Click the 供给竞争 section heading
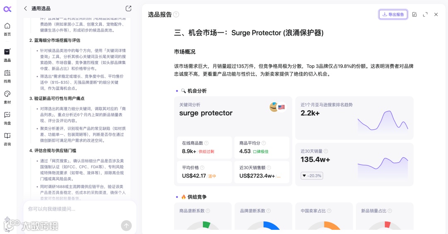Screen dimensions: 448x234 click(x=197, y=197)
